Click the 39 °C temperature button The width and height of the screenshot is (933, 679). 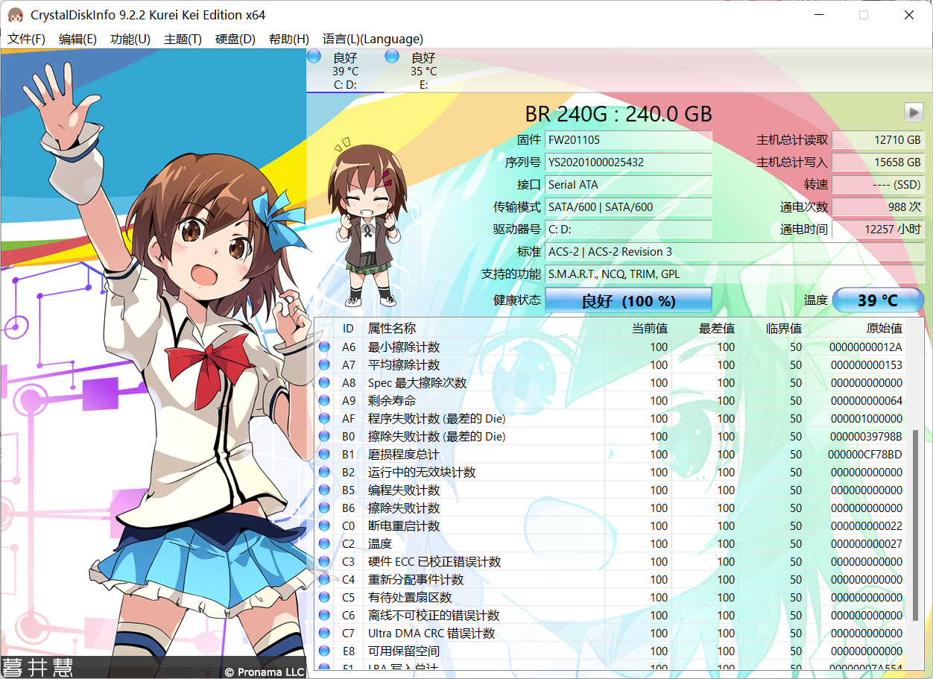878,300
